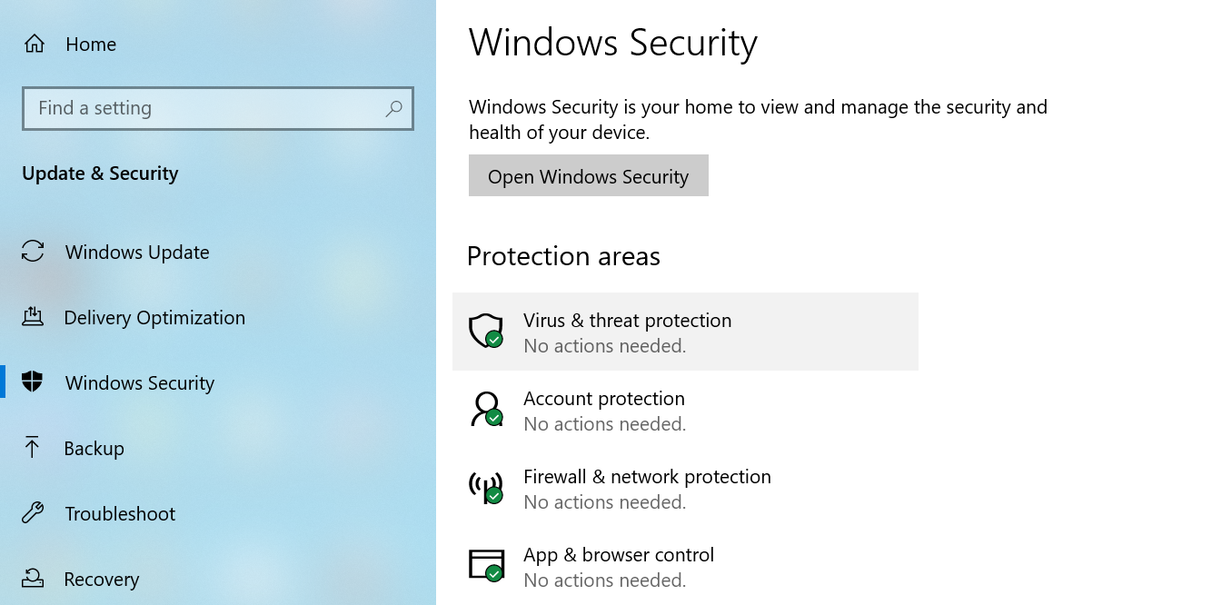This screenshot has width=1212, height=605.
Task: Click the search magnifier in Find a setting
Action: [393, 108]
